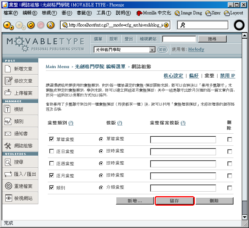Click the 檢視網站 view site eye icon

pyautogui.click(x=9, y=198)
